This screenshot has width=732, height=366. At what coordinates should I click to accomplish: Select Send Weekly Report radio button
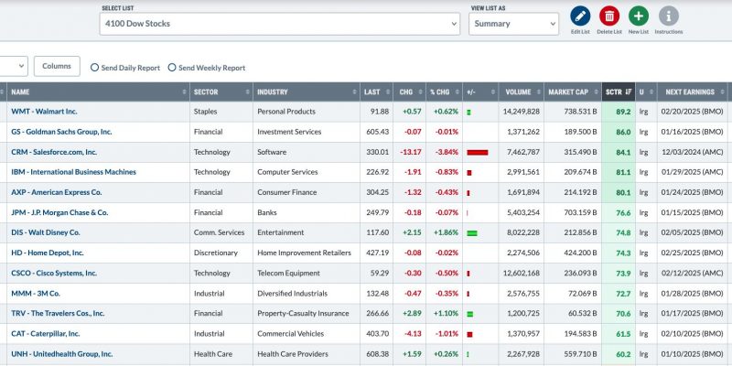point(172,67)
